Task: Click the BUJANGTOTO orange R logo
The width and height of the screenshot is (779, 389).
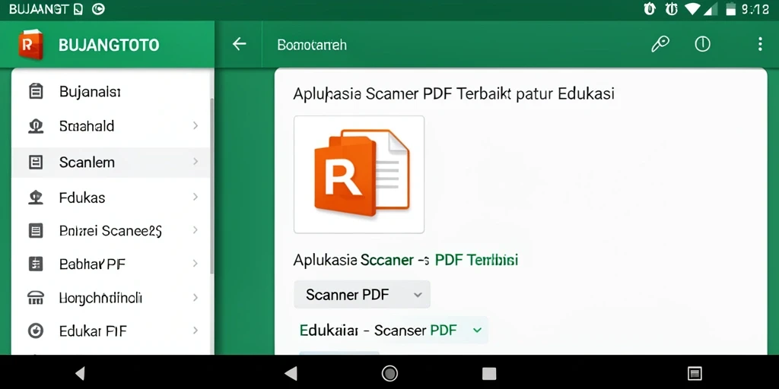Action: click(30, 45)
